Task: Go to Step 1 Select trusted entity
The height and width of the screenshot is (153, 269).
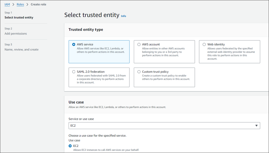Action: (x=19, y=17)
